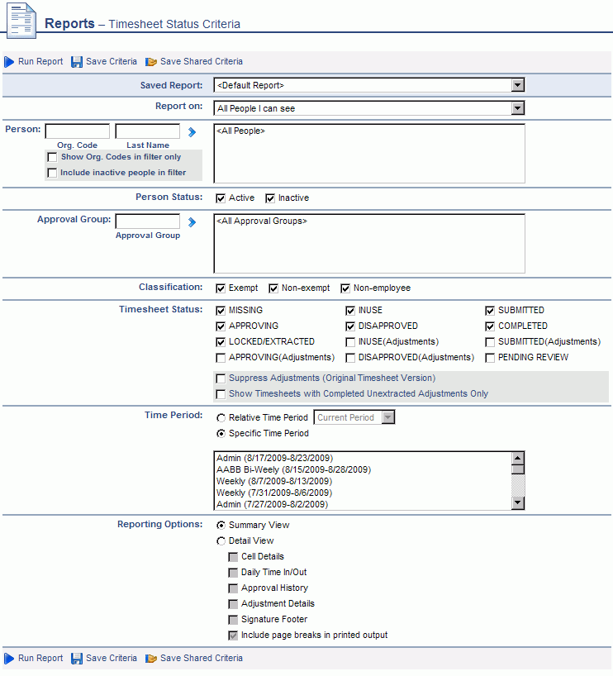Uncheck the MISSING timesheet status
The height and width of the screenshot is (676, 613).
221,311
